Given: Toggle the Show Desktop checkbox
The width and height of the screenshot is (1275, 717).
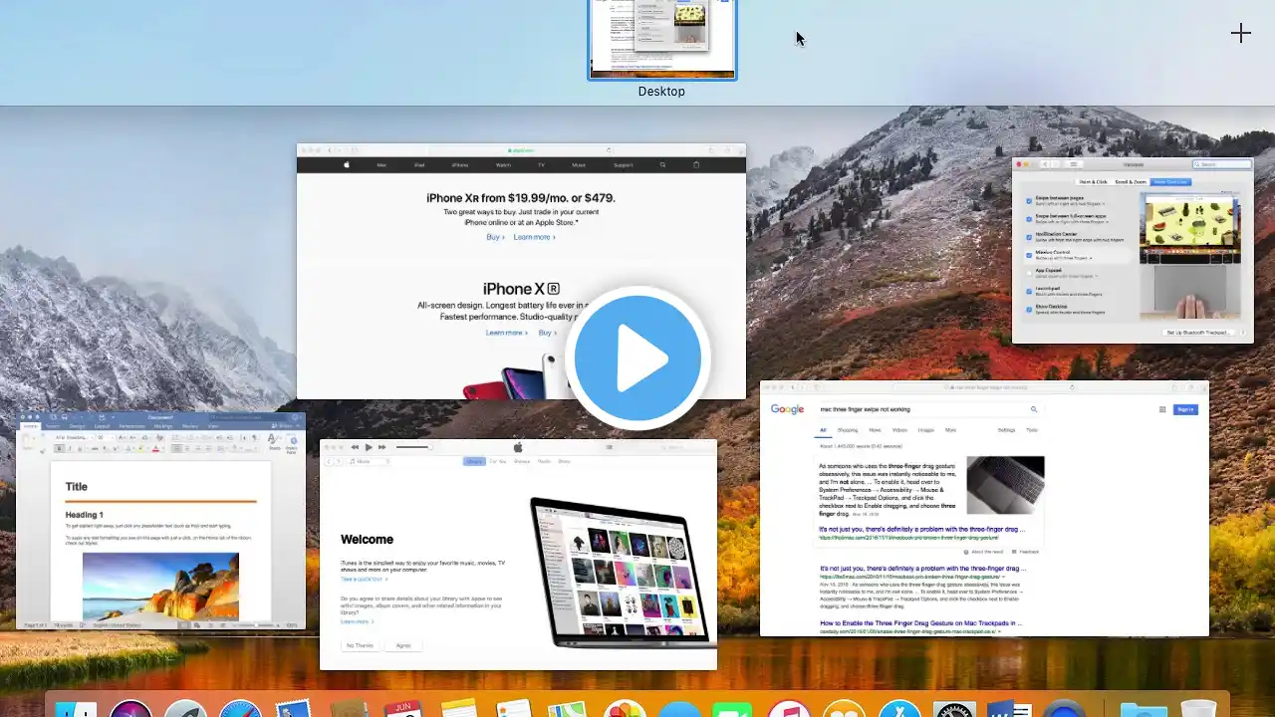Looking at the screenshot, I should 1029,310.
